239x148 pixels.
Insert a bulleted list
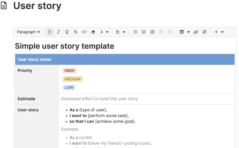(x=135, y=32)
